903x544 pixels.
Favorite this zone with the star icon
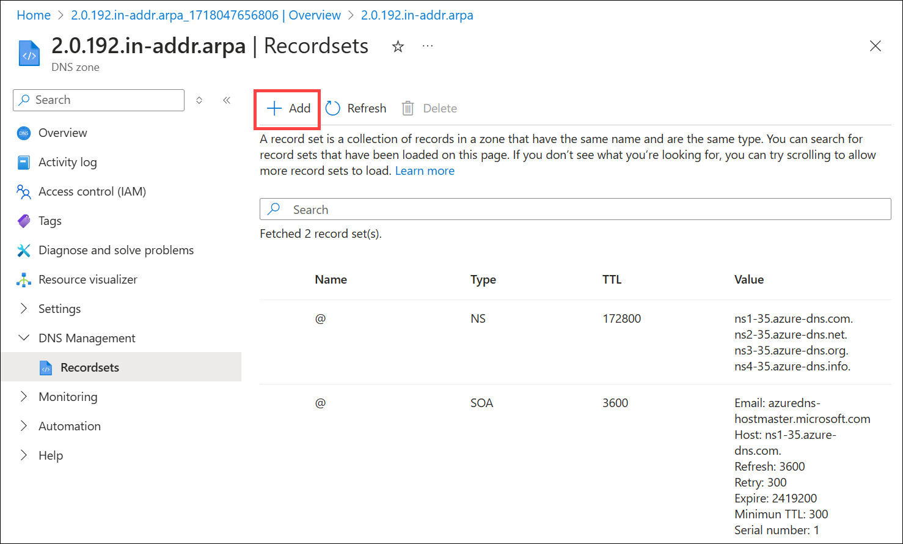[398, 46]
